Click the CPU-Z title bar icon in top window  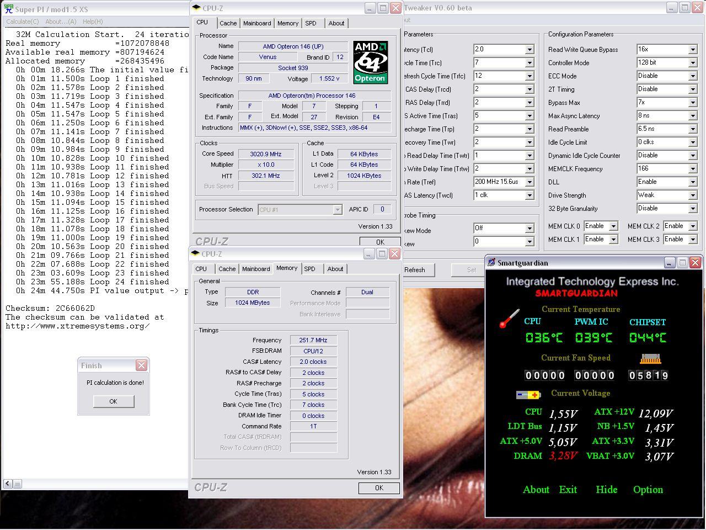coord(196,8)
